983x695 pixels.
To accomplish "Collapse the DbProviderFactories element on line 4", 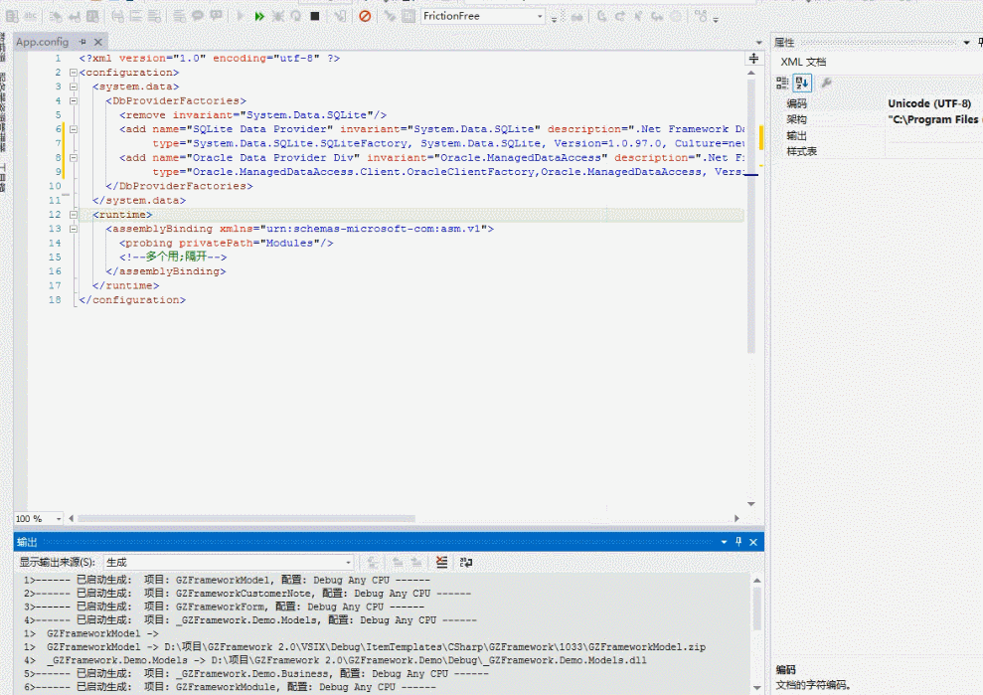I will tap(74, 101).
